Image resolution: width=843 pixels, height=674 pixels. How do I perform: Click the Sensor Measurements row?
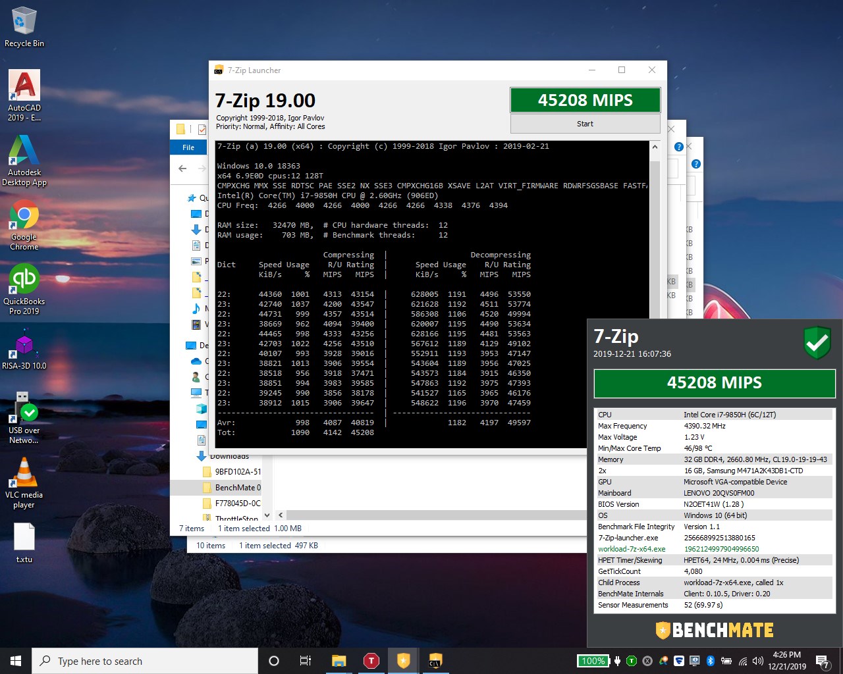click(714, 605)
